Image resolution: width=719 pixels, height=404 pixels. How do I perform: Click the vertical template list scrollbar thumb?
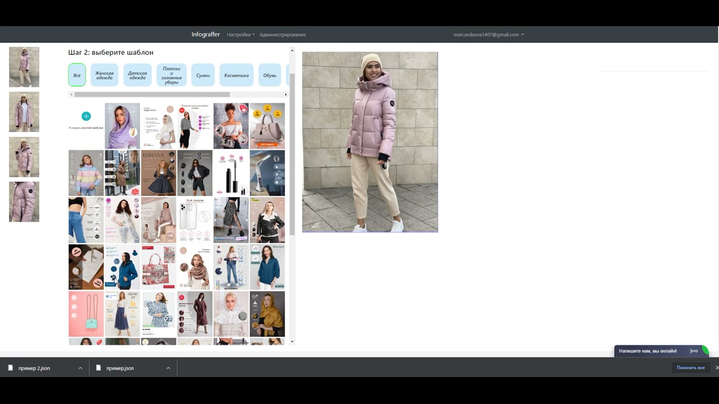[292, 154]
